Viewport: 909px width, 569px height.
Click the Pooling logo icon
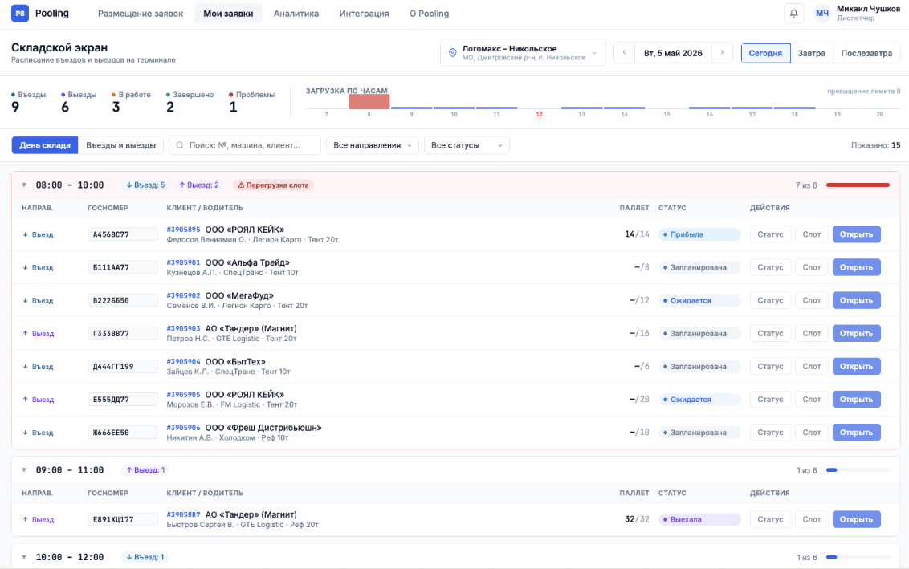[x=20, y=14]
